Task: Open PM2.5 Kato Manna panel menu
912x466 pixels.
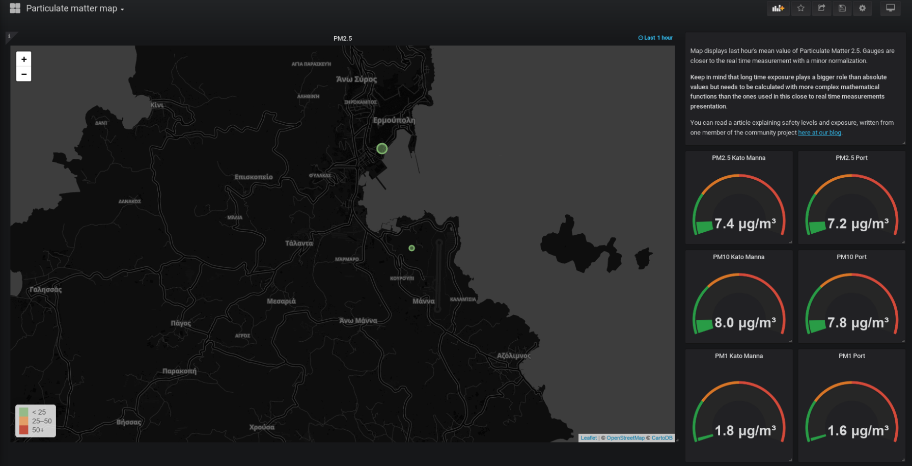Action: [738, 158]
